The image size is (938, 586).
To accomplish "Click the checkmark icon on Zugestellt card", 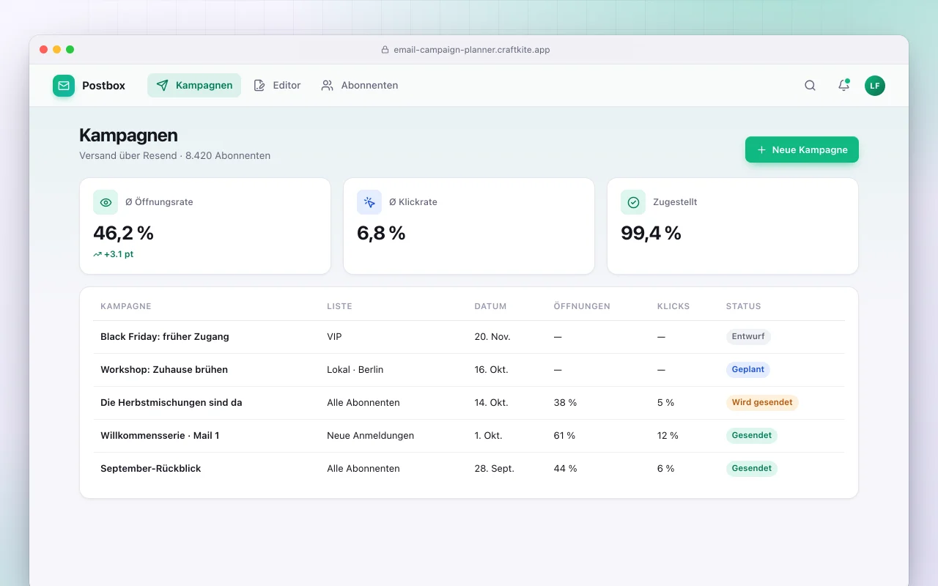I will [633, 202].
